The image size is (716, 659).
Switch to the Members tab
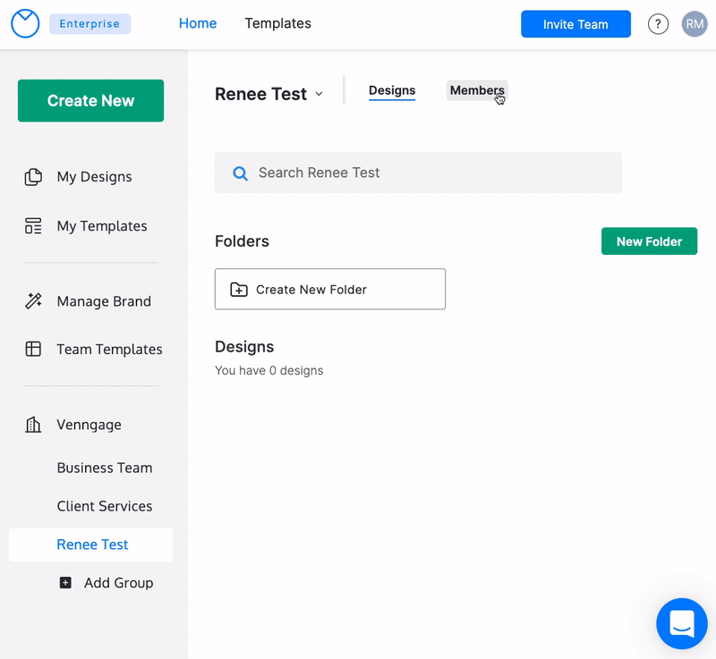pos(476,90)
